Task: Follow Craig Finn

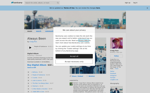Action: [116, 56]
